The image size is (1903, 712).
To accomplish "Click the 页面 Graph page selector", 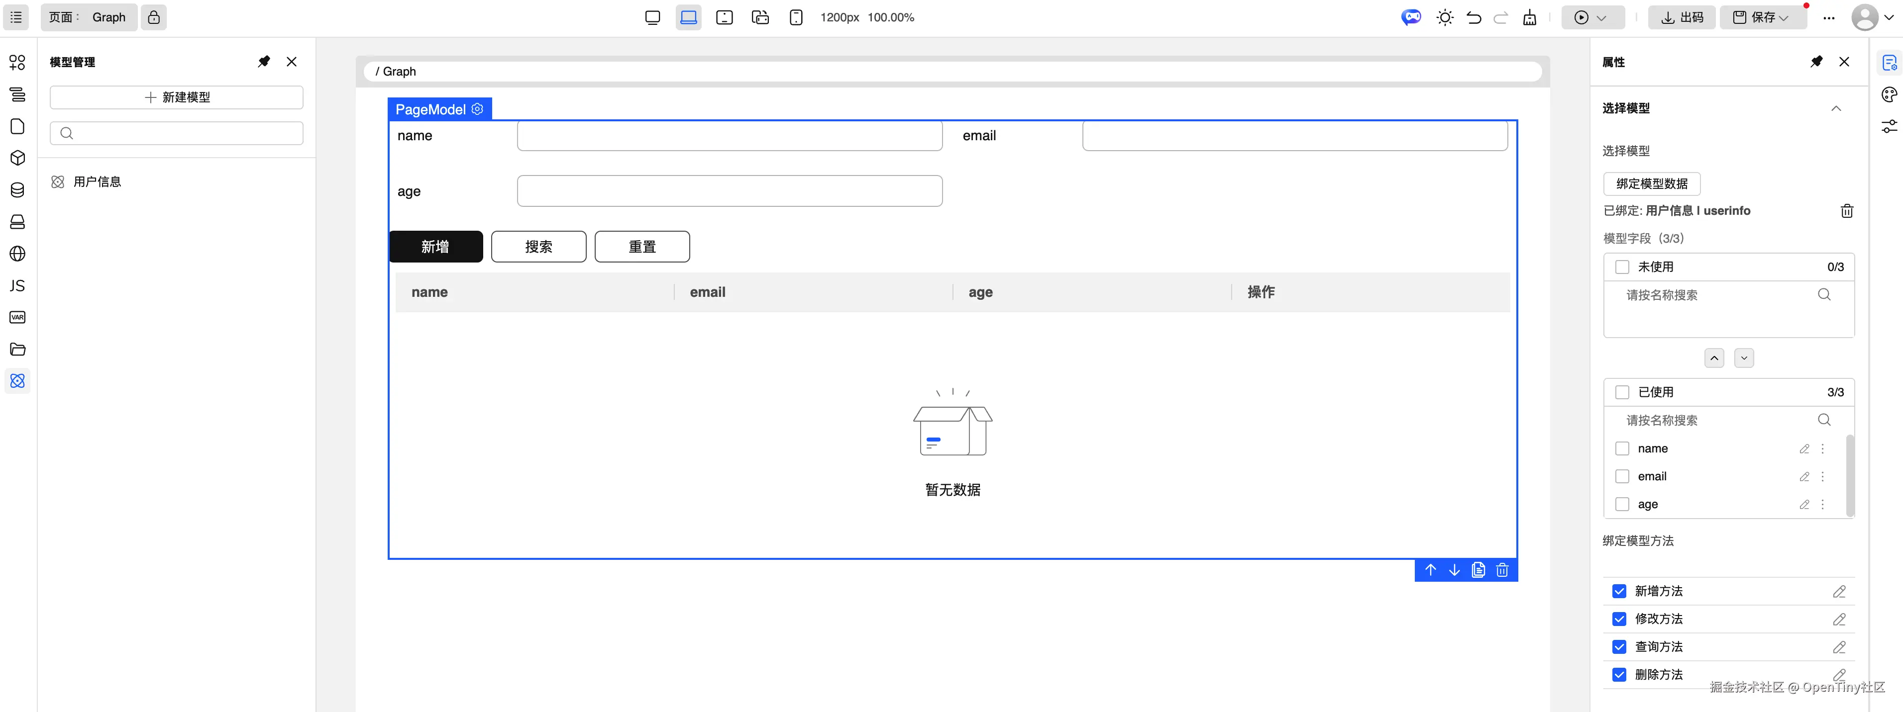I will point(88,17).
